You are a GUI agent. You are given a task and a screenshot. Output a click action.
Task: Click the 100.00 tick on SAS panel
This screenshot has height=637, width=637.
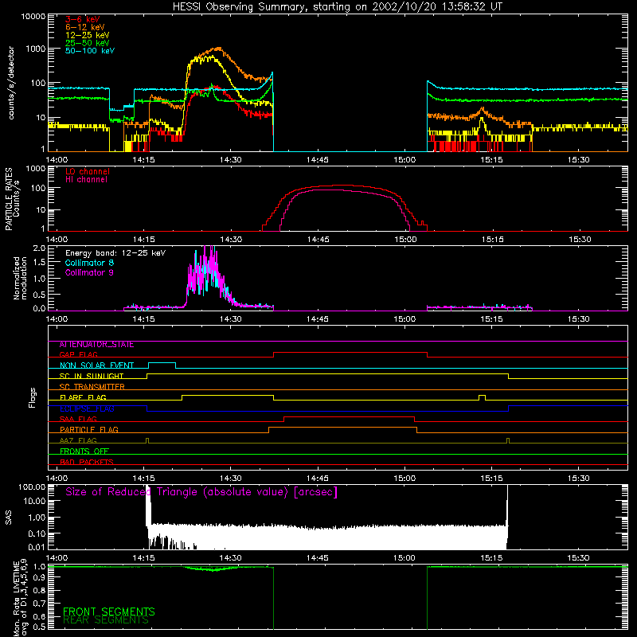pos(32,487)
